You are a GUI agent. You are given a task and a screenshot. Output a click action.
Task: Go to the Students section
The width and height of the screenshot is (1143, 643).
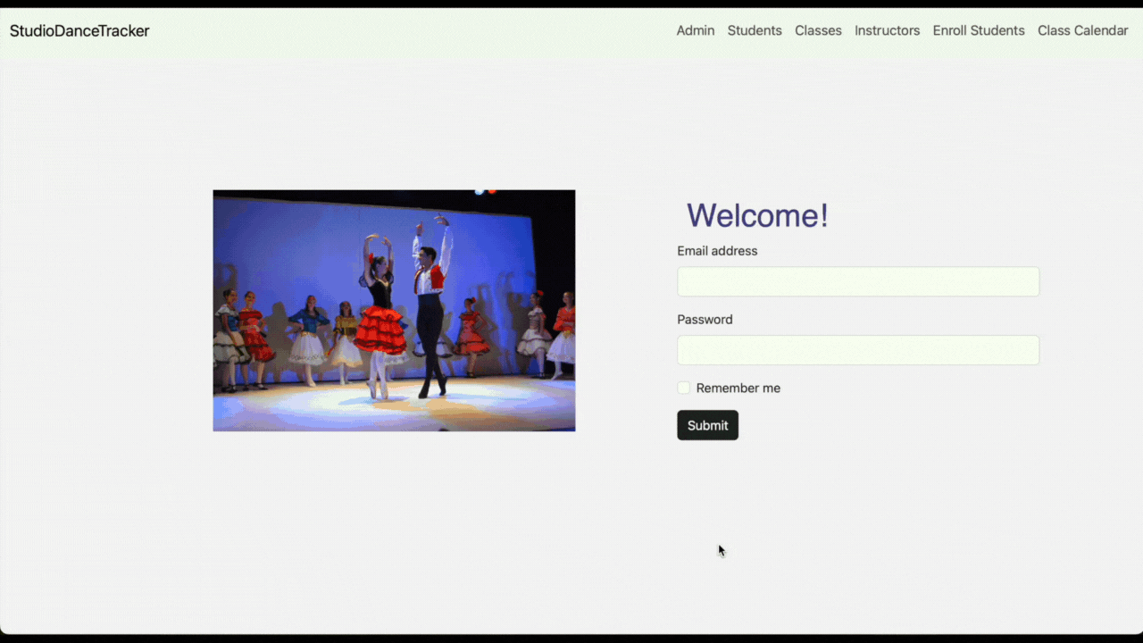754,30
